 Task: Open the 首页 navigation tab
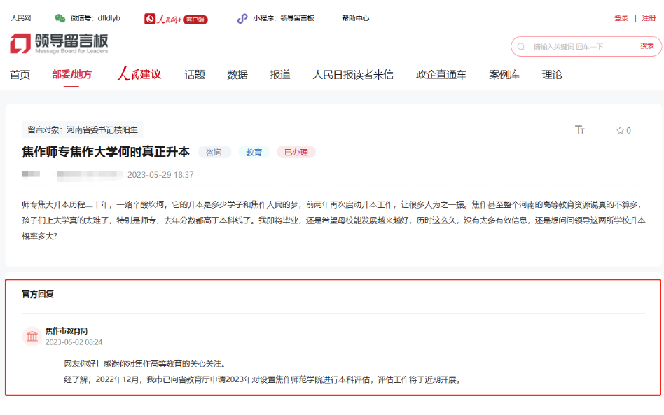[x=20, y=75]
